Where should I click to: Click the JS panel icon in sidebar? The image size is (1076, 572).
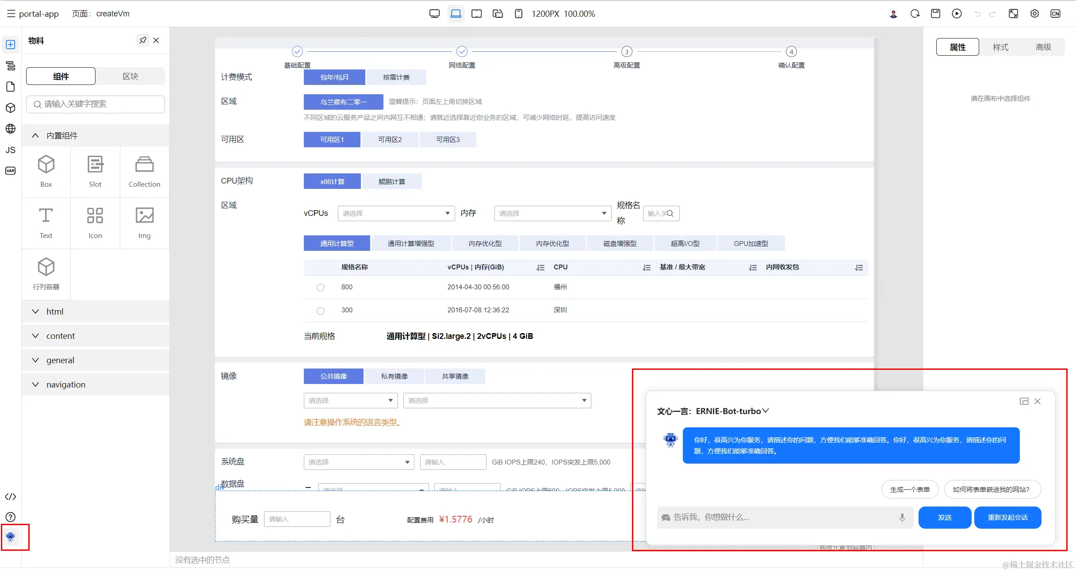11,150
